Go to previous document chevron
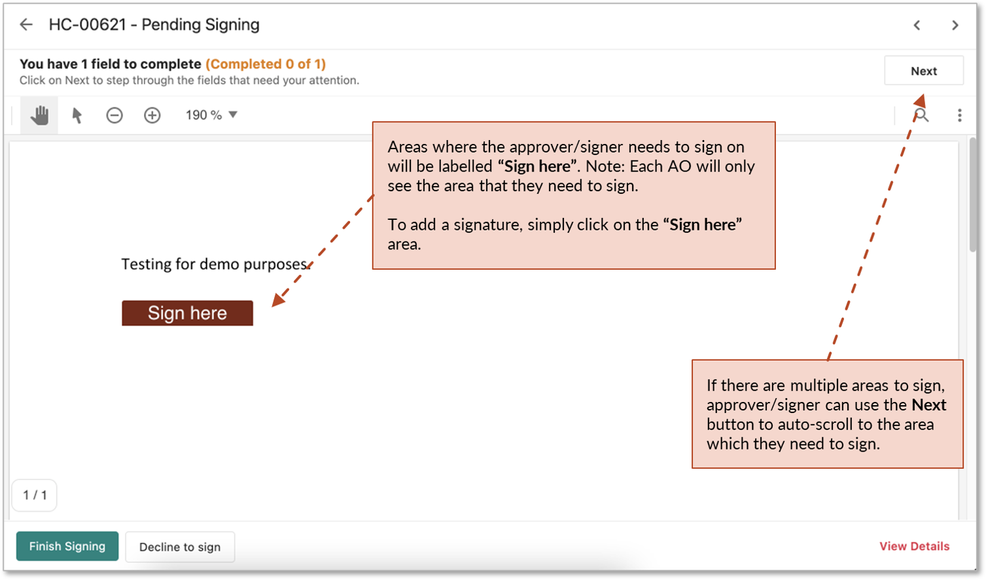The image size is (986, 580). point(917,25)
